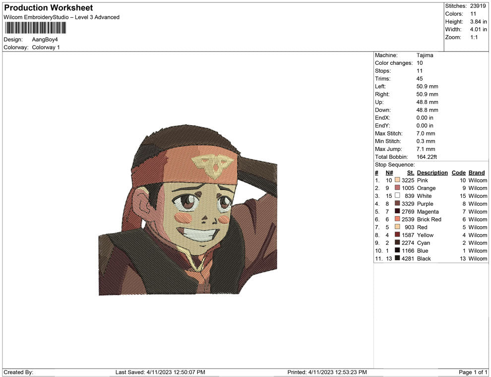Click the Red thread color swatch

tap(397, 227)
